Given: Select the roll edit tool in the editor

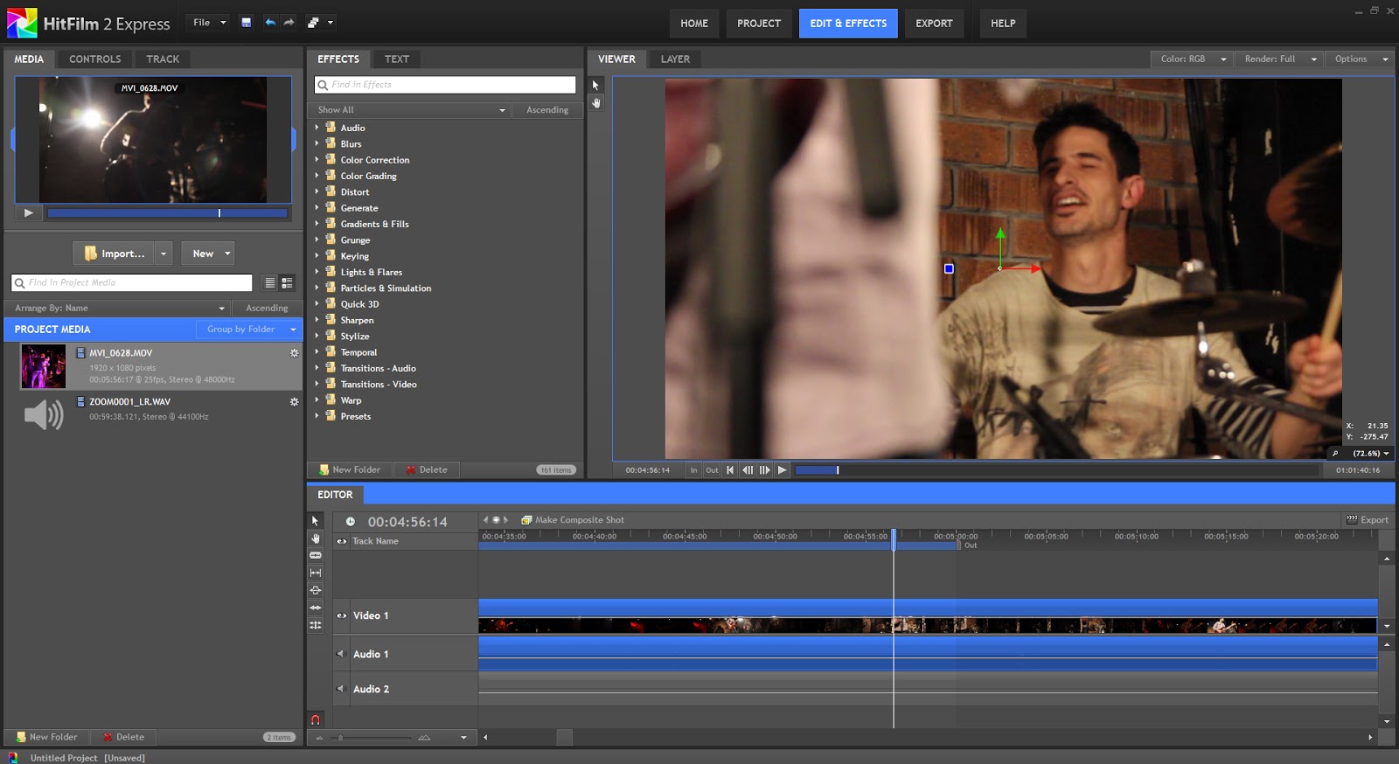Looking at the screenshot, I should [316, 626].
